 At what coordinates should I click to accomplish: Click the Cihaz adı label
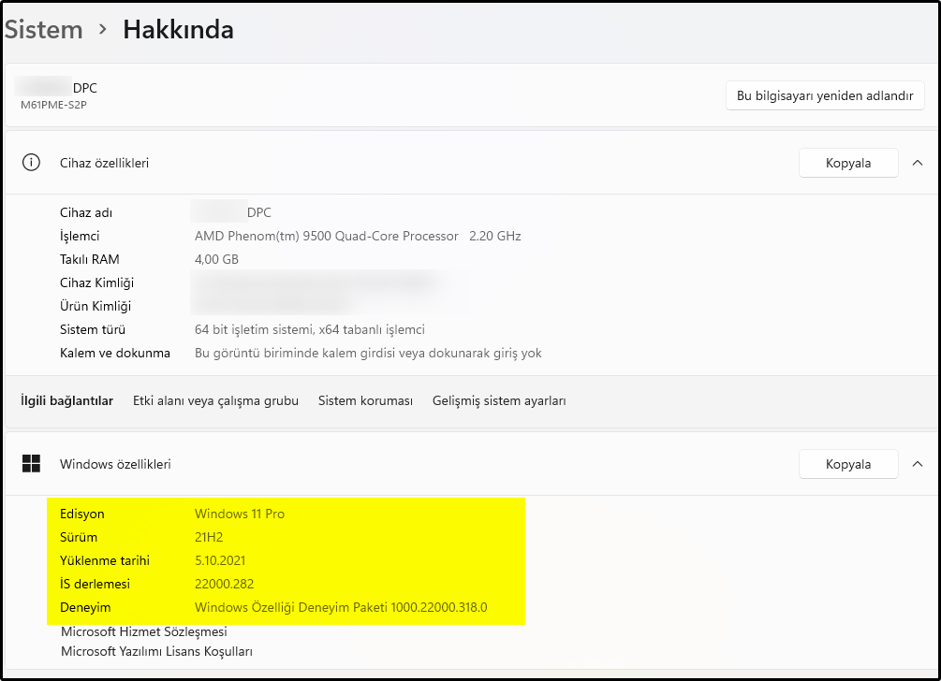pos(86,212)
